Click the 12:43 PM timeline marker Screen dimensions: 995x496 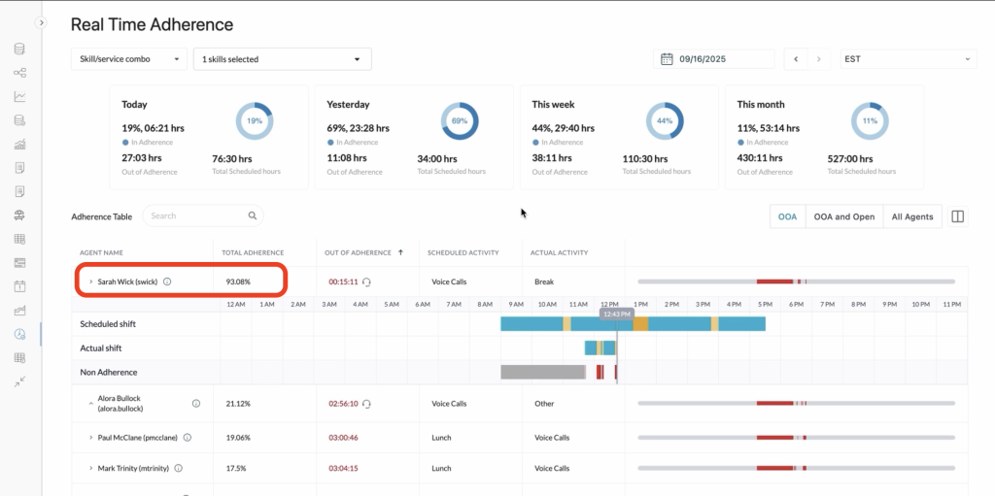[x=617, y=314]
